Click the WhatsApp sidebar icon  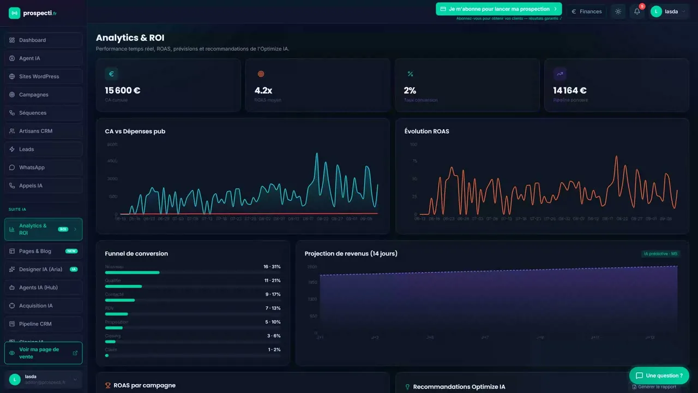coord(12,168)
